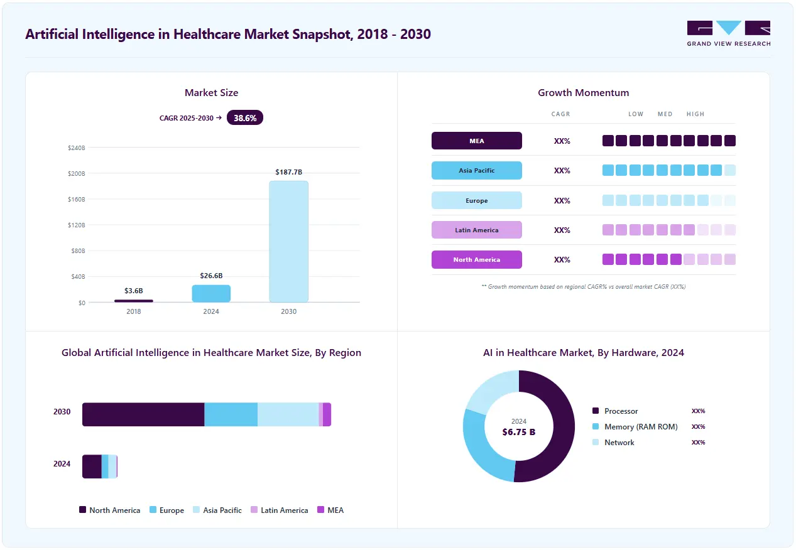Click the AI in Healthcare Market By Hardware title
The image size is (796, 550).
click(583, 352)
